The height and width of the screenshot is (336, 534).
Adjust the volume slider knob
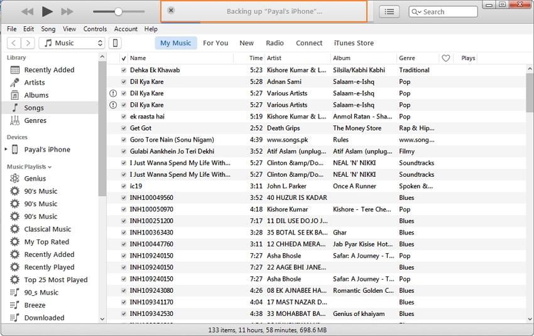(118, 11)
